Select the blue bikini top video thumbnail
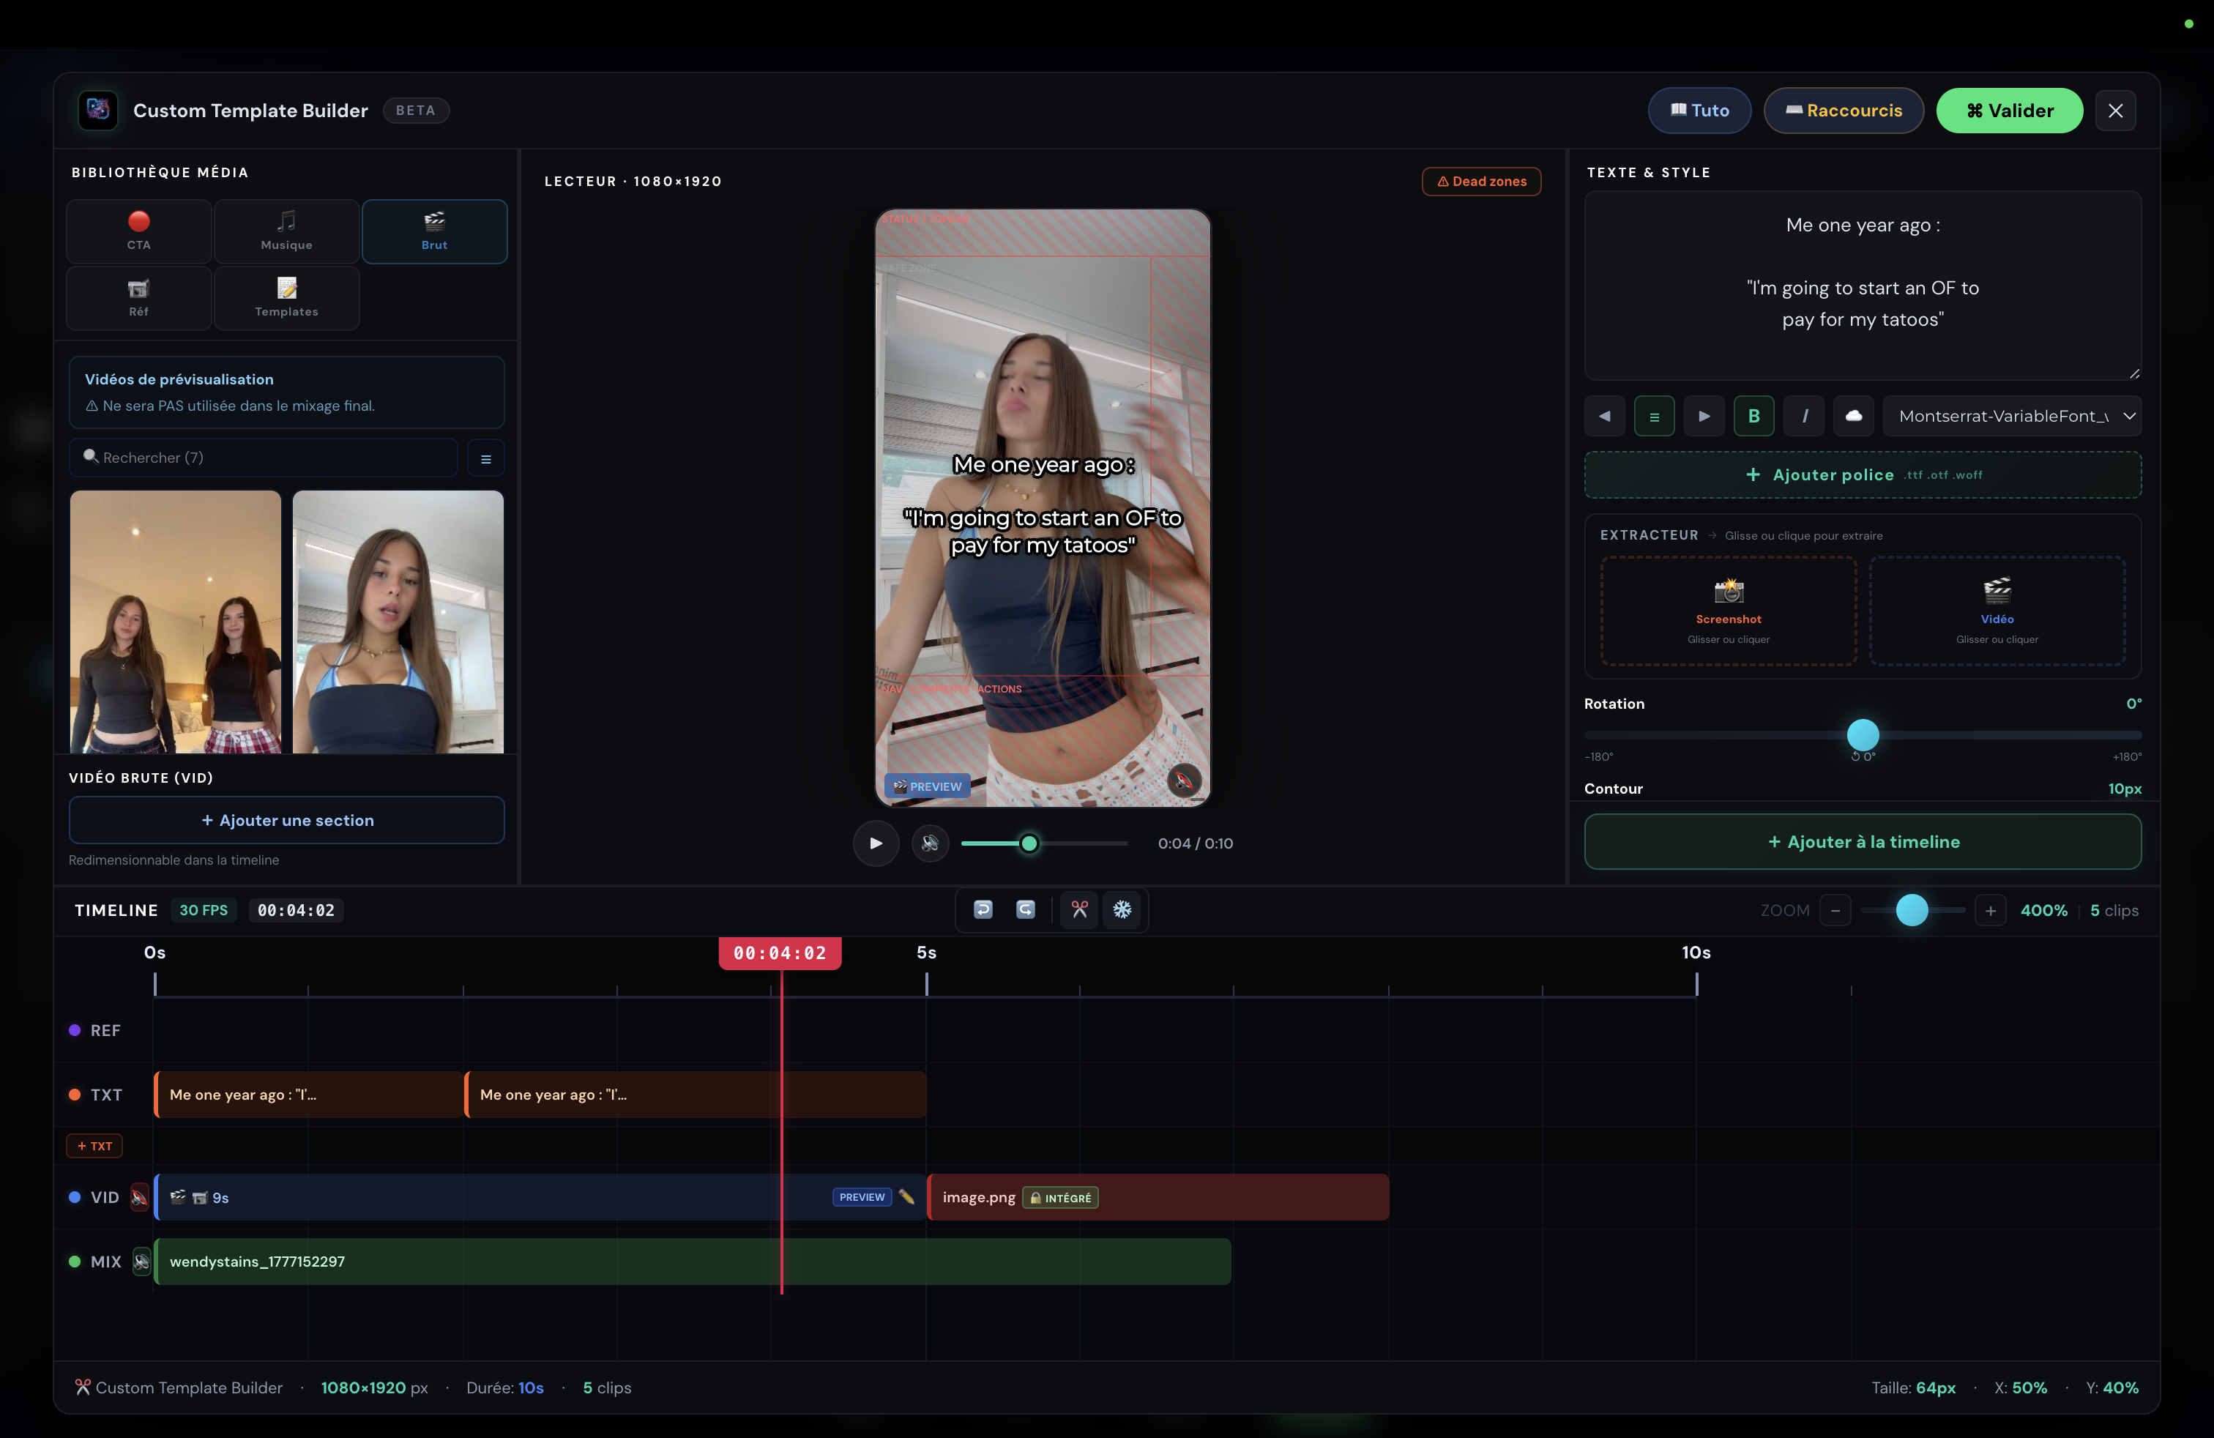 pos(398,622)
